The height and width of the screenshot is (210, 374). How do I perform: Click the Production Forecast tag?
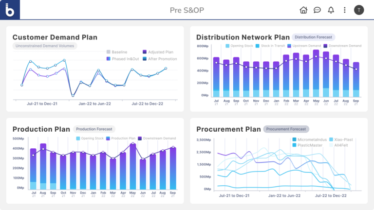(94, 129)
